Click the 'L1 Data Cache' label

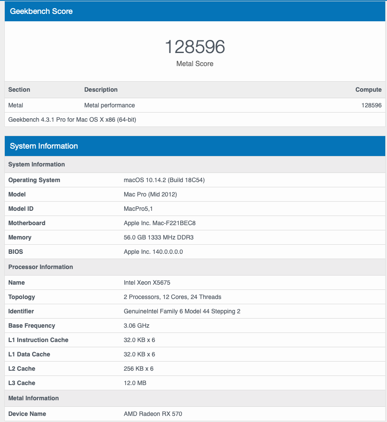[29, 354]
